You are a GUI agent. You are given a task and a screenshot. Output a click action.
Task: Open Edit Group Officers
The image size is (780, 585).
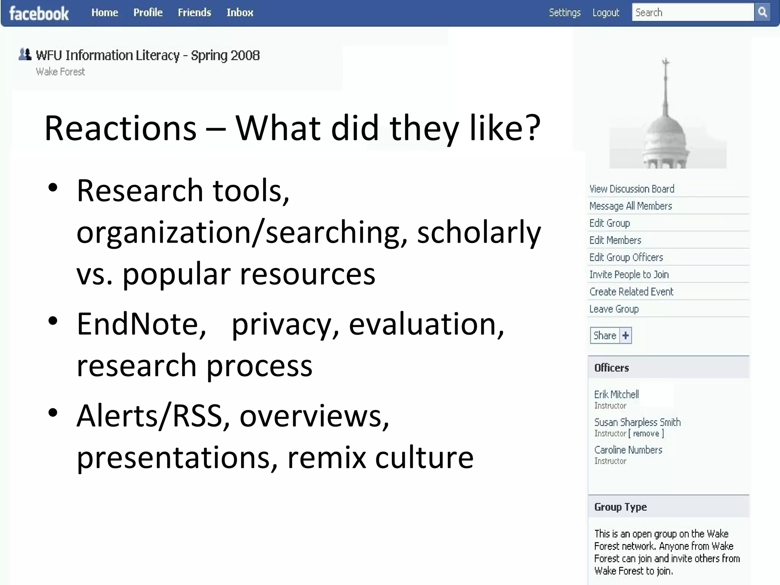click(626, 257)
